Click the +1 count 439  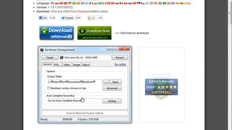100,18
